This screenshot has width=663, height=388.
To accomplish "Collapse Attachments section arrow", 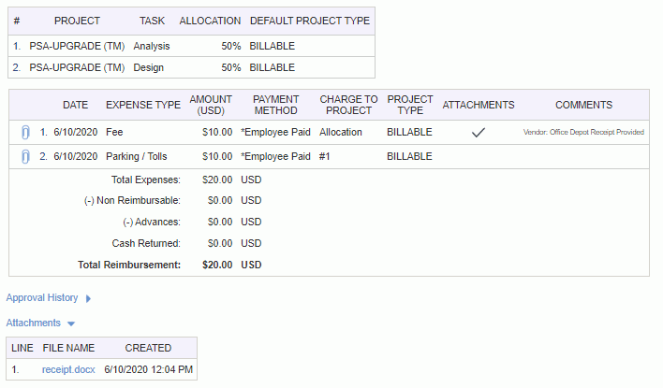I will [x=71, y=323].
